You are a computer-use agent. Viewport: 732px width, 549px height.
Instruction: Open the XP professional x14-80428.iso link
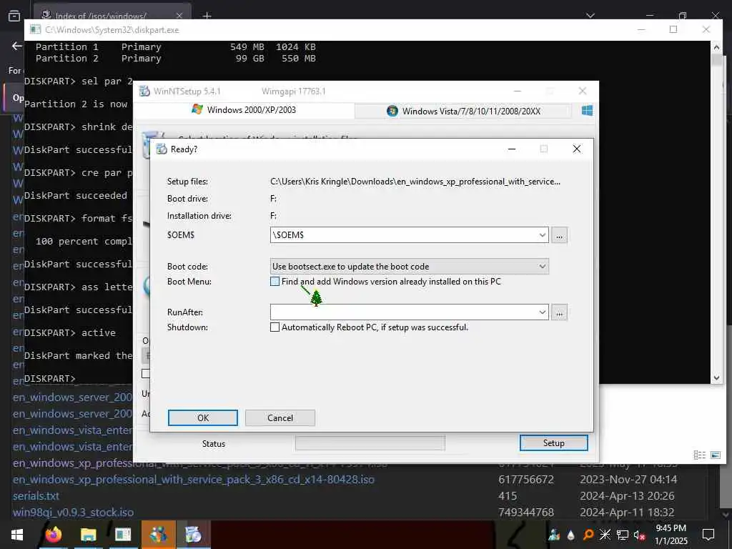click(194, 480)
